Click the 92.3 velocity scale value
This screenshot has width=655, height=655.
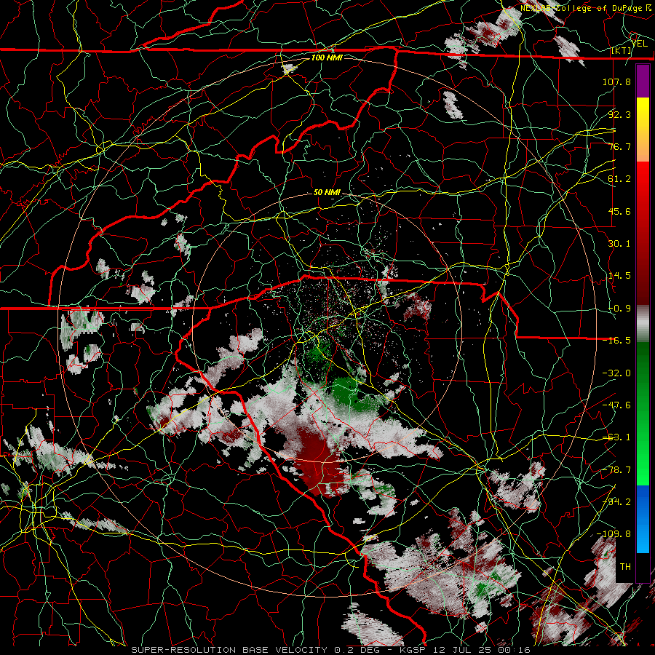[619, 114]
